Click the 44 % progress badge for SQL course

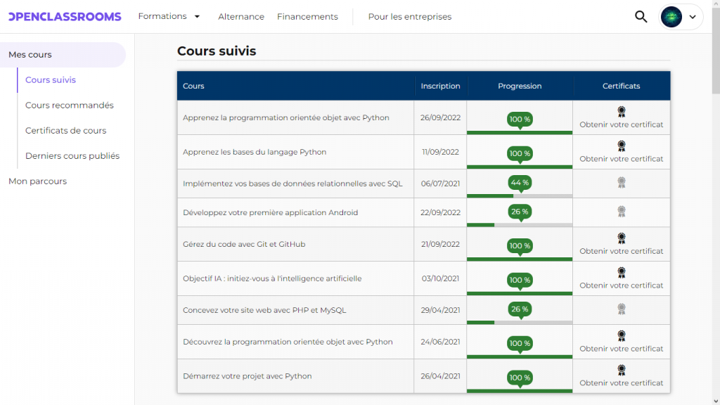pos(520,183)
